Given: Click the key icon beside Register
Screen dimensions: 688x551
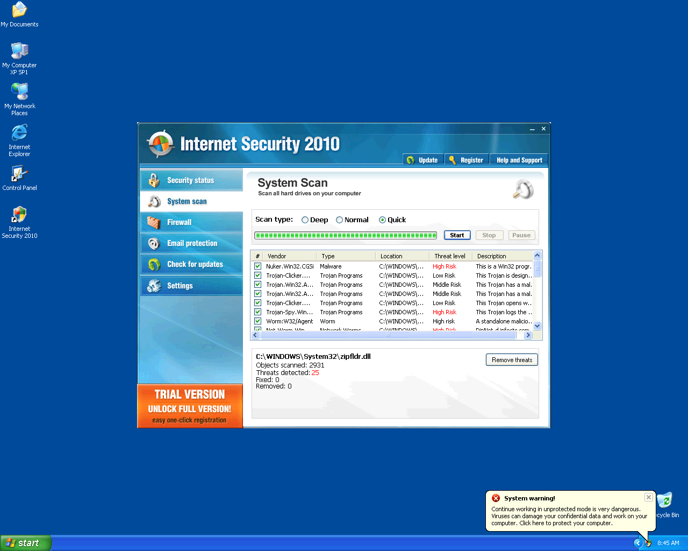Looking at the screenshot, I should (453, 160).
